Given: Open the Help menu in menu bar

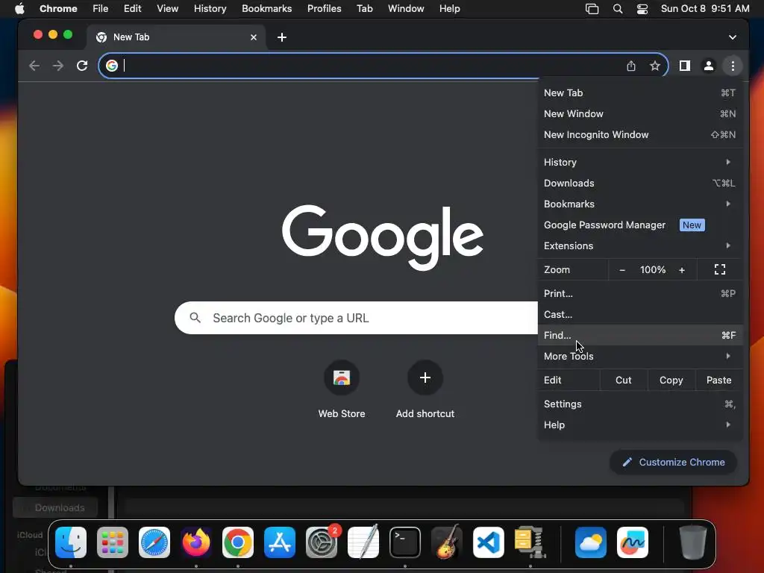Looking at the screenshot, I should [x=449, y=9].
